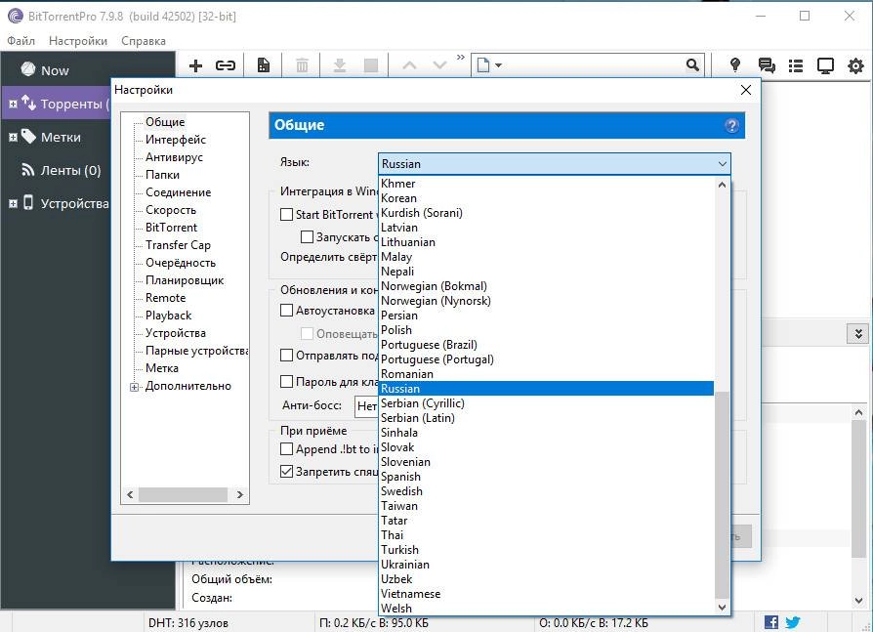Choose Turkish from language list
This screenshot has height=632, width=873.
pos(546,550)
